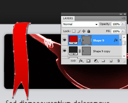
Task: Toggle lock transparent pixels
Action: point(74,31)
